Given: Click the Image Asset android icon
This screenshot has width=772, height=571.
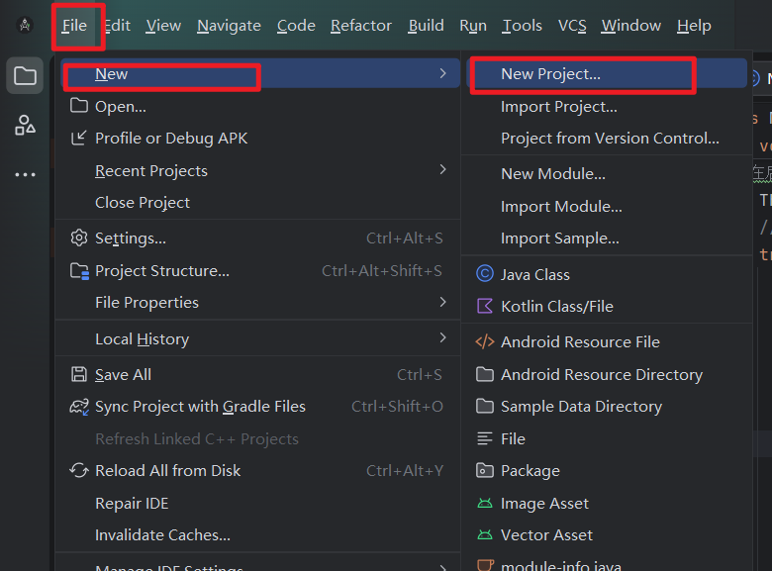Looking at the screenshot, I should coord(484,503).
